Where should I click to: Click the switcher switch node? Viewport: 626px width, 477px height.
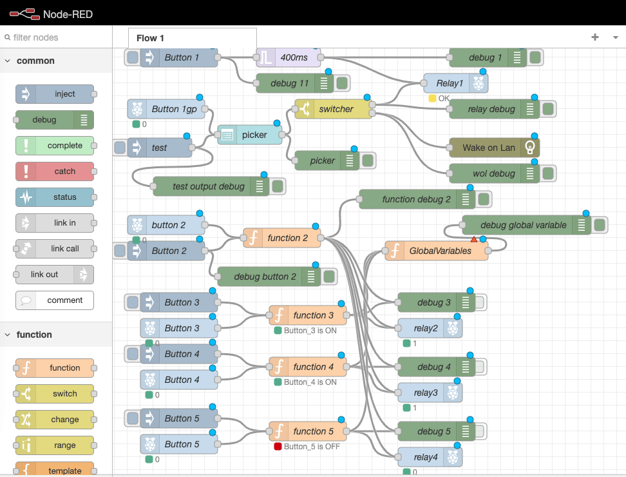334,109
